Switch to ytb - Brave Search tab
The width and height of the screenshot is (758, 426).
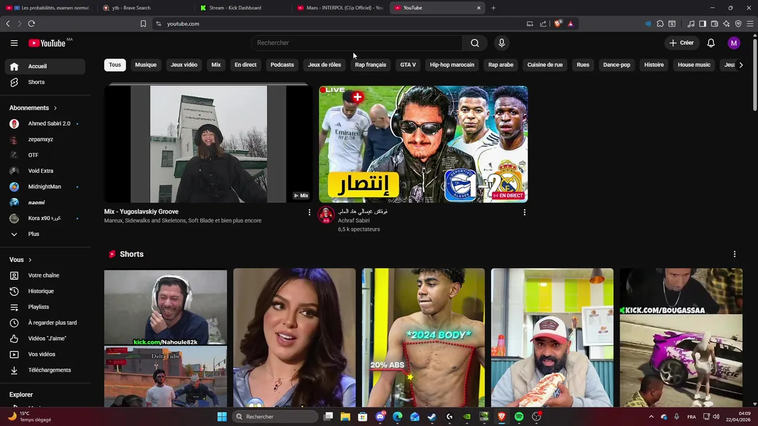pos(146,8)
